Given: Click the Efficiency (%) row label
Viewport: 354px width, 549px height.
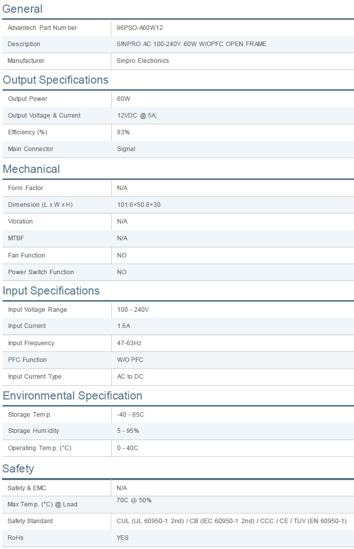Looking at the screenshot, I should point(28,132).
